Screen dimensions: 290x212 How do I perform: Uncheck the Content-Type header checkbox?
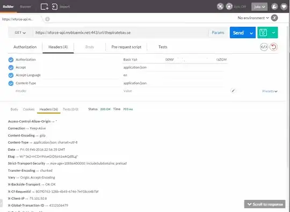click(x=11, y=83)
